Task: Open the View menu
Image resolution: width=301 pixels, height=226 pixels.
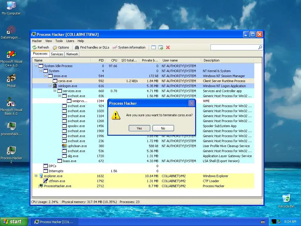Action: pyautogui.click(x=49, y=41)
